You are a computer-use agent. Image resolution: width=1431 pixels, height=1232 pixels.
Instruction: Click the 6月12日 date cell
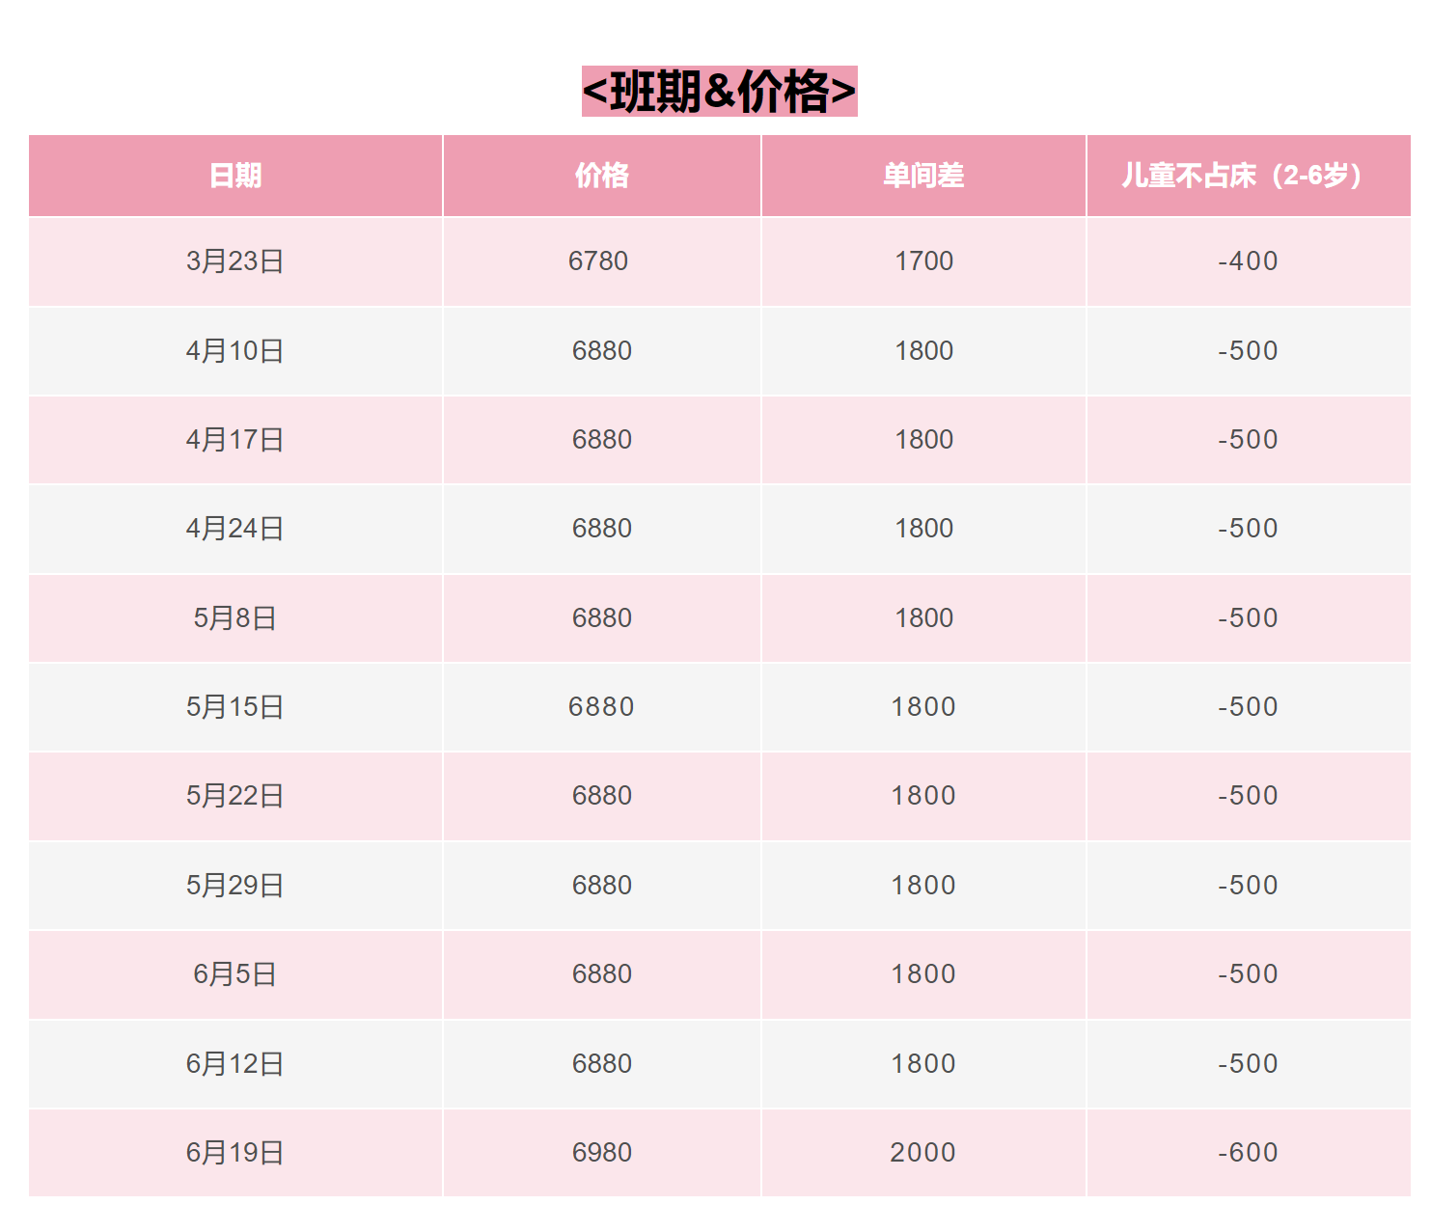pyautogui.click(x=235, y=1064)
